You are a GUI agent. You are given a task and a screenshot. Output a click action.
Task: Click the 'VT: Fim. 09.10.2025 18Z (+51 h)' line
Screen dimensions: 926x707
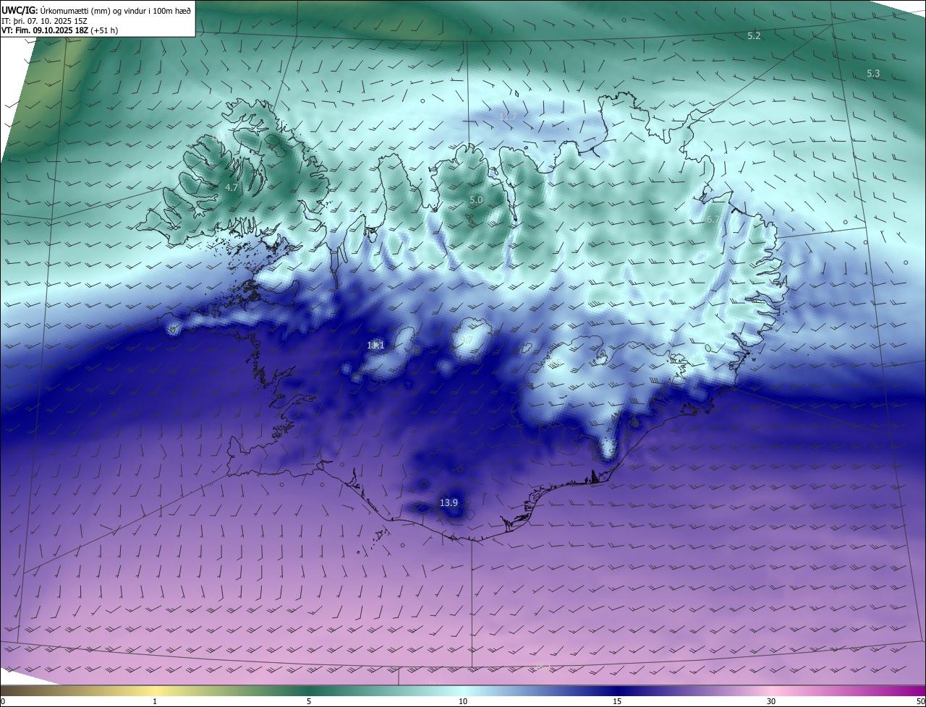(59, 30)
